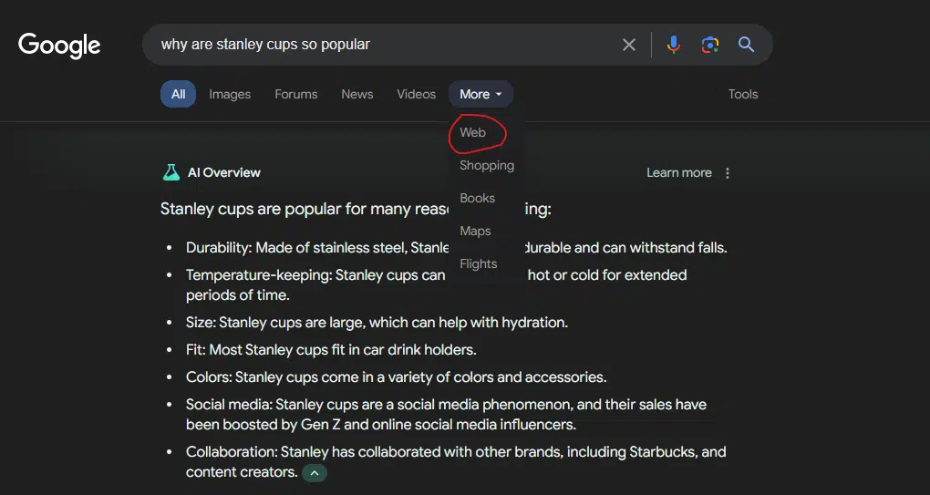This screenshot has width=930, height=495.
Task: Switch to the Images tab
Action: [x=230, y=94]
